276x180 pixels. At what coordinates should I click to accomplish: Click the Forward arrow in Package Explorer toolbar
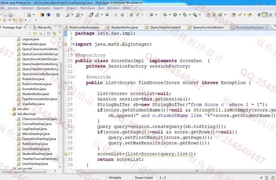[35, 33]
